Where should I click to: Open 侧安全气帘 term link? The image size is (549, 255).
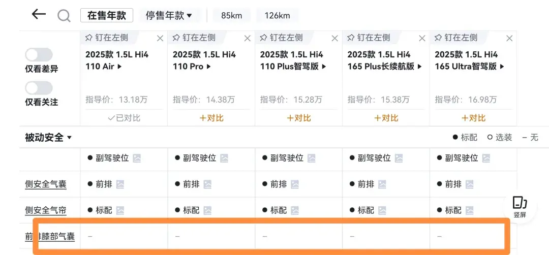(x=46, y=210)
